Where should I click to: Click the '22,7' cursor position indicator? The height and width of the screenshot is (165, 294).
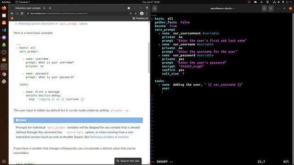pyautogui.click(x=261, y=162)
